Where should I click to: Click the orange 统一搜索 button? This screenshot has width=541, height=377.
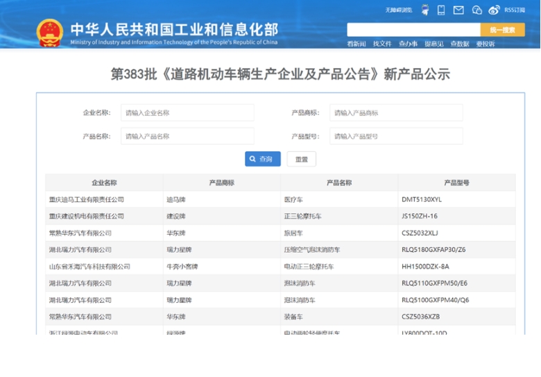(x=503, y=30)
